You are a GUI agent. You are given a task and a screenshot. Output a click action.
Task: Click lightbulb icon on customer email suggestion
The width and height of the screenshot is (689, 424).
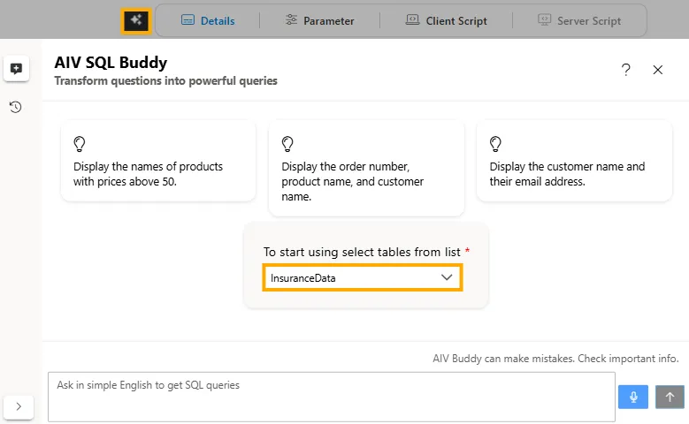point(495,143)
